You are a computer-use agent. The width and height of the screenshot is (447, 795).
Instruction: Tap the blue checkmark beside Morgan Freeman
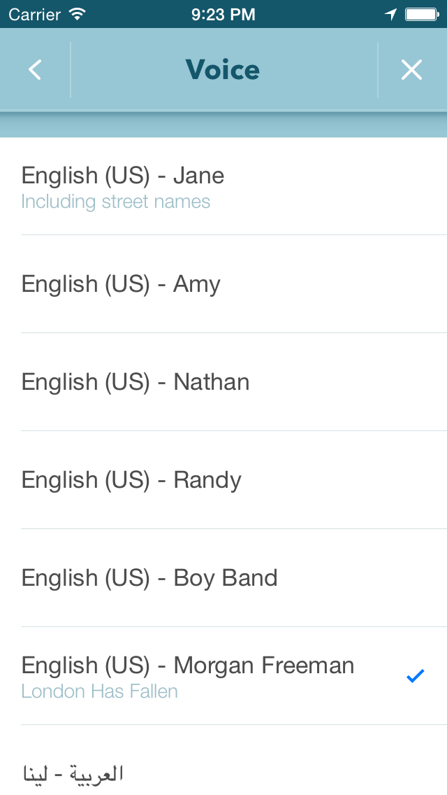click(x=415, y=676)
